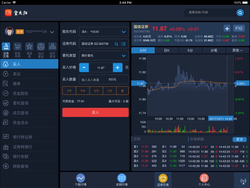Click the 证券代码 field 国信证券 SZ.002736

tap(104, 44)
